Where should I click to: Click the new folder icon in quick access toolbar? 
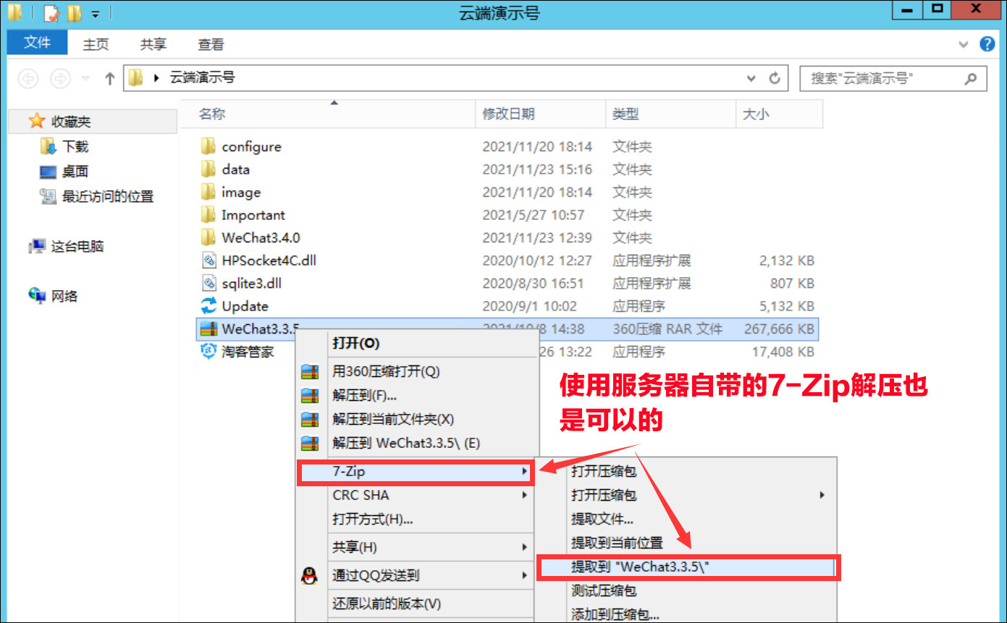(x=74, y=12)
